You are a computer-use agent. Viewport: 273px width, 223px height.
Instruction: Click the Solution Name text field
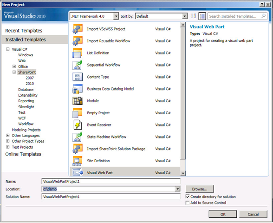111,197
